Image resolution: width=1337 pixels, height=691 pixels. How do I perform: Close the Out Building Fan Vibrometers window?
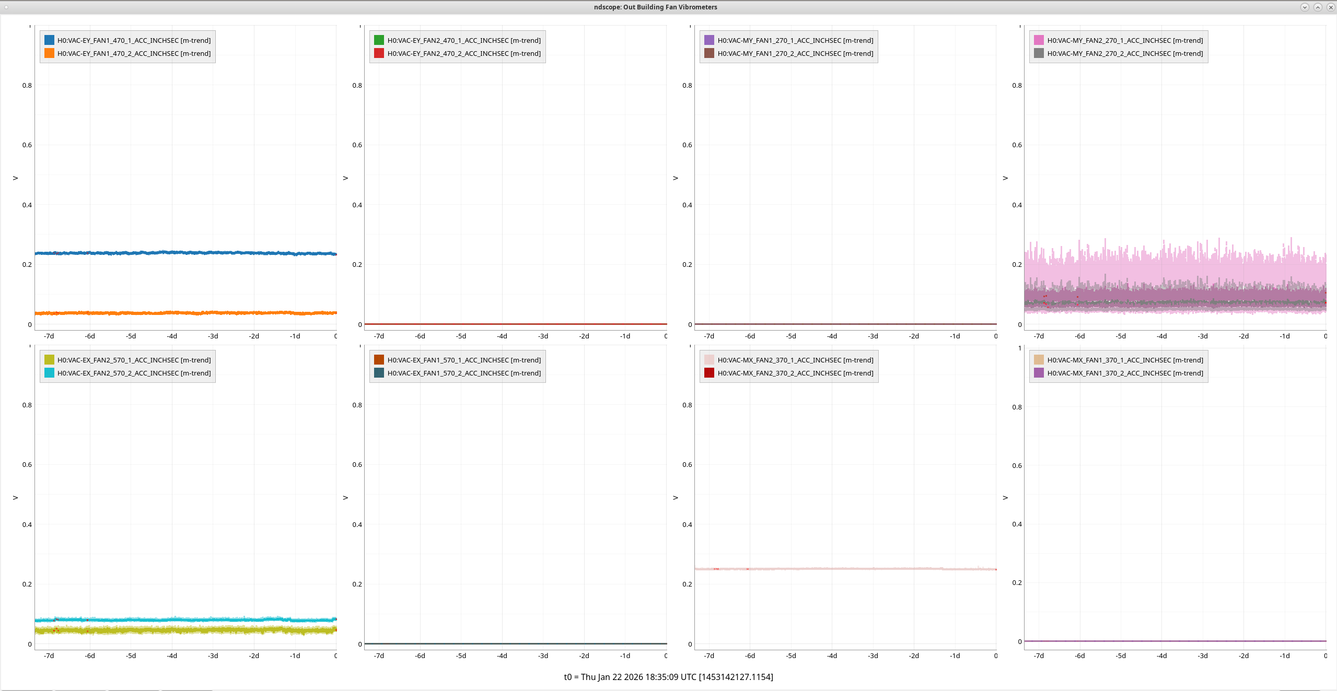click(x=1331, y=7)
